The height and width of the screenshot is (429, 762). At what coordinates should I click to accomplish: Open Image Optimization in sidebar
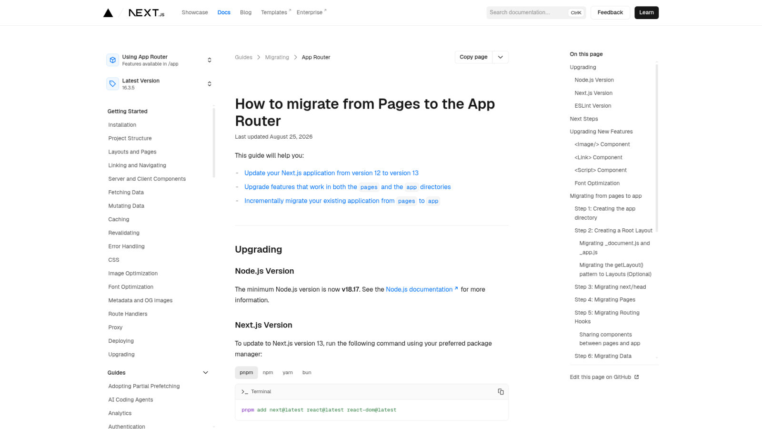pos(133,274)
